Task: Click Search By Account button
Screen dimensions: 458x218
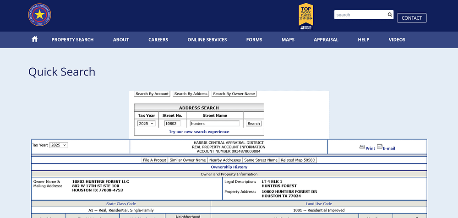Action: [152, 94]
